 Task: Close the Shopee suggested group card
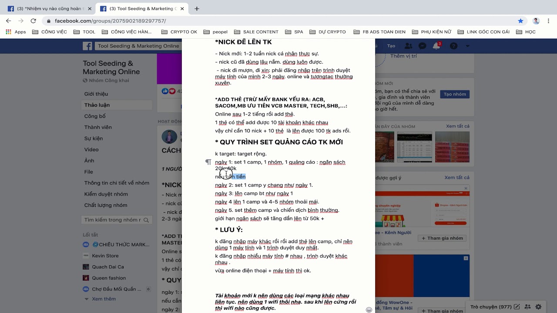(x=466, y=188)
